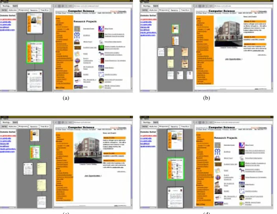Click the bookmark button left of Search in panel (d)
Viewport: 277px width, 214px height.
147,122
